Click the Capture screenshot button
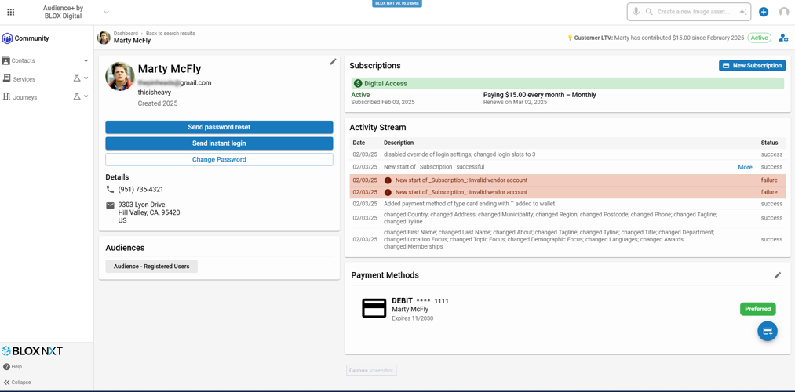 click(372, 371)
